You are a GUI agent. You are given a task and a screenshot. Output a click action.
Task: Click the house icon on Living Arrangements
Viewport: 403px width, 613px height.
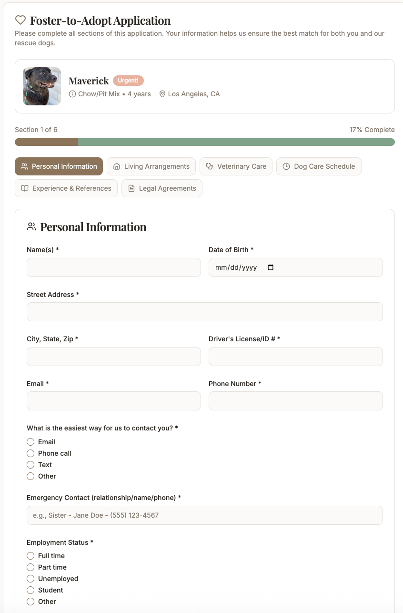tap(117, 166)
